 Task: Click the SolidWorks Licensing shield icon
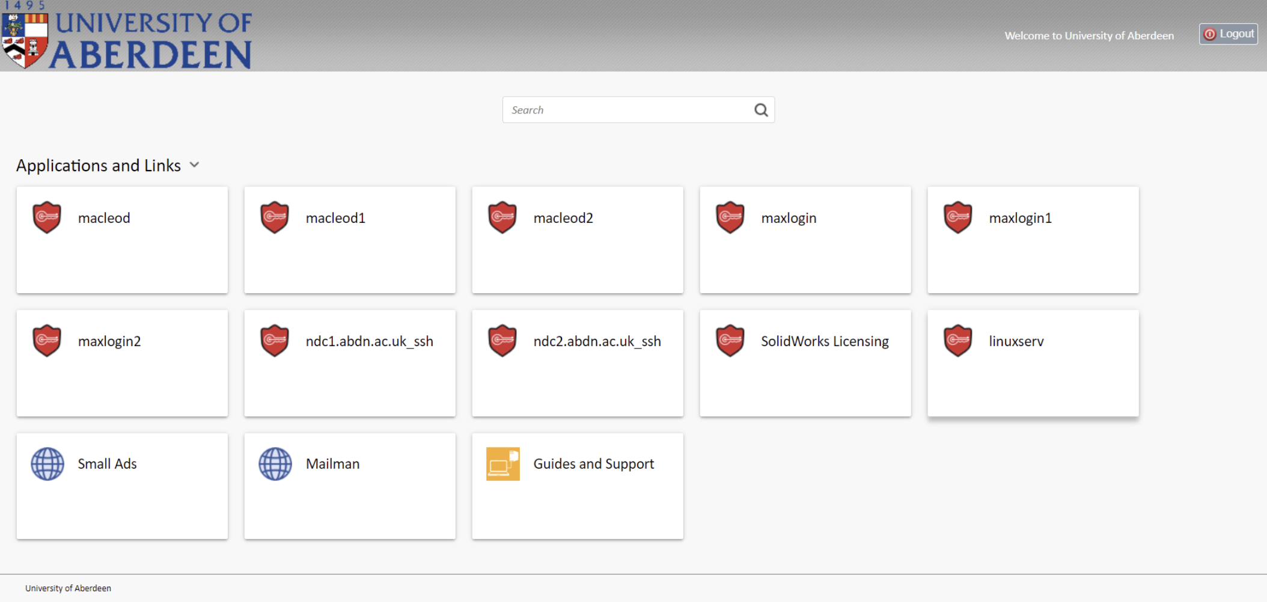coord(730,341)
